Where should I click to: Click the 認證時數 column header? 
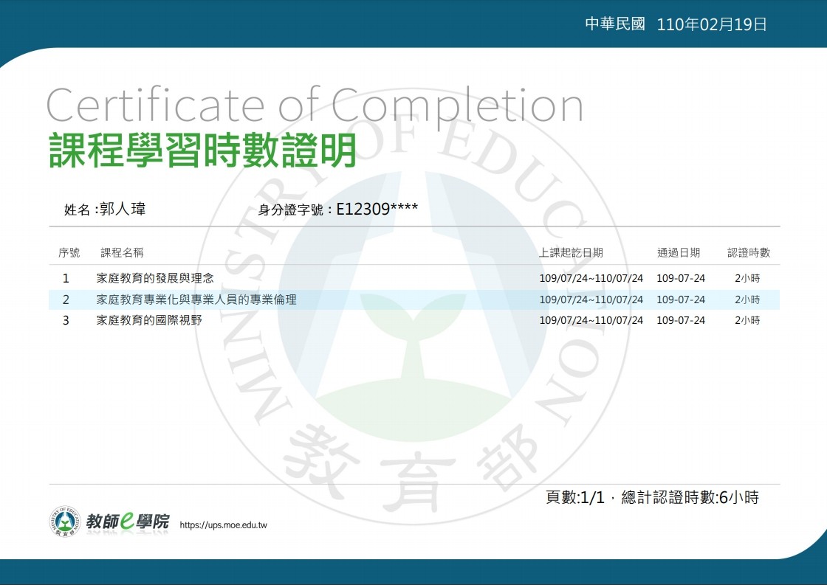(749, 252)
